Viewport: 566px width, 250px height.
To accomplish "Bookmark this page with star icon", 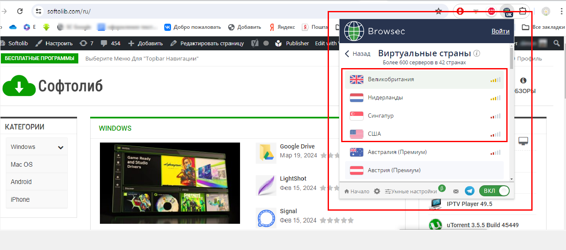I will click(x=439, y=11).
